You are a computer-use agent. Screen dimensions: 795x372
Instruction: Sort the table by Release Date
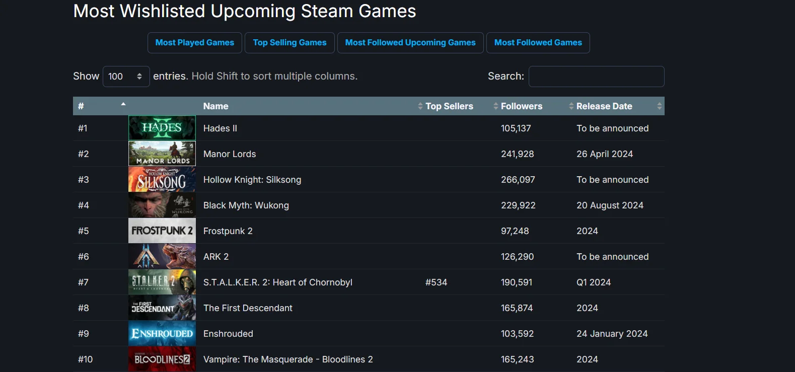[x=604, y=106]
